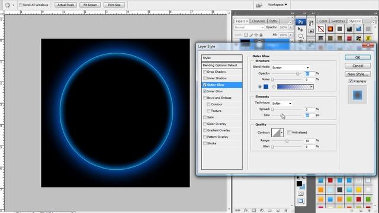Click the default colors icon in toolbox
The image size is (379, 213).
tap(298, 178)
